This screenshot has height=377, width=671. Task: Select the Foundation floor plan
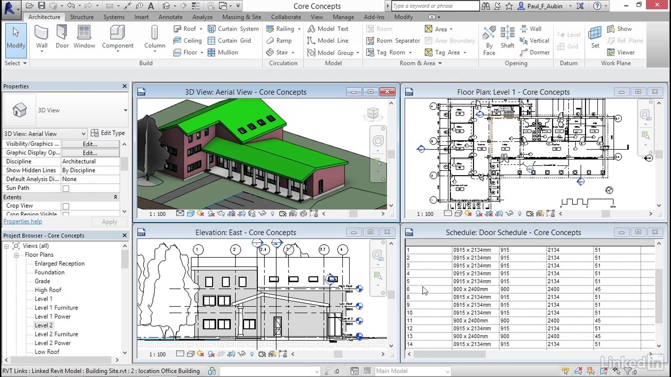(49, 272)
